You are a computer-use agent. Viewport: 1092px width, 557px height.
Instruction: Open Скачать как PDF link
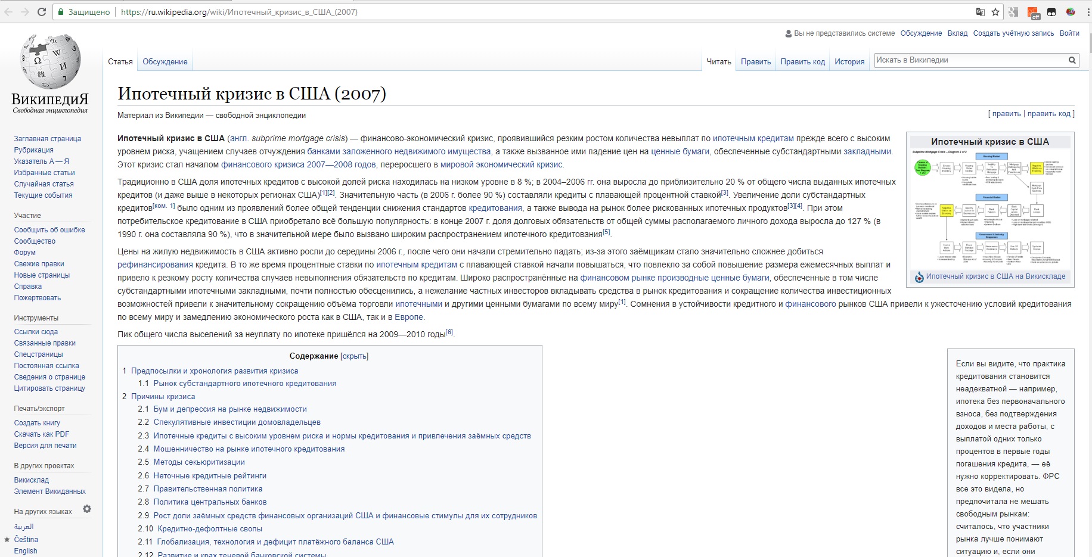42,434
